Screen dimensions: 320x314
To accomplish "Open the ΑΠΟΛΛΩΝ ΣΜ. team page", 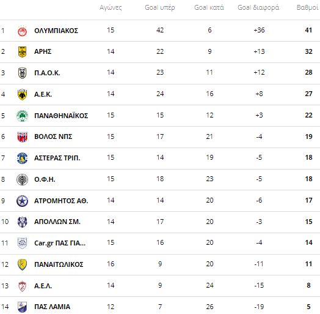I will coord(57,222).
